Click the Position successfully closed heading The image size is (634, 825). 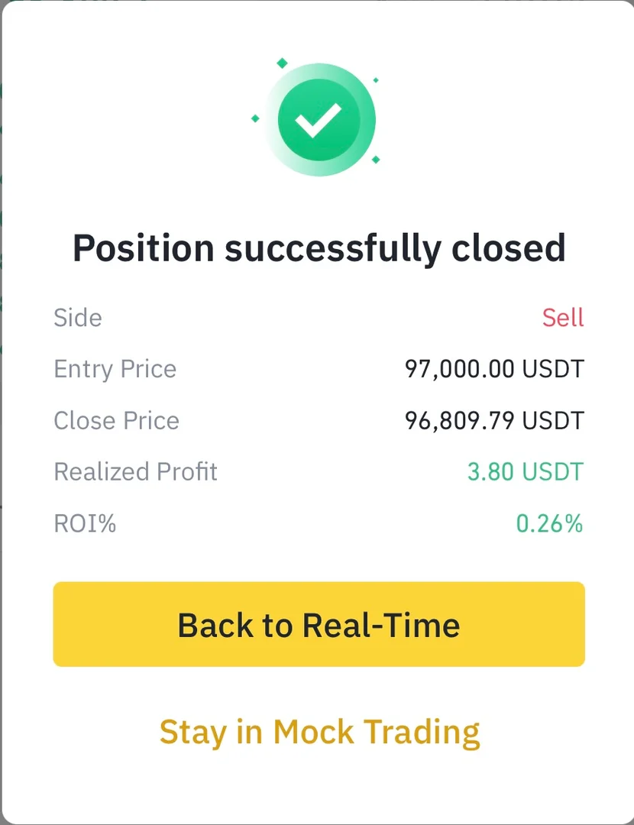pyautogui.click(x=319, y=248)
